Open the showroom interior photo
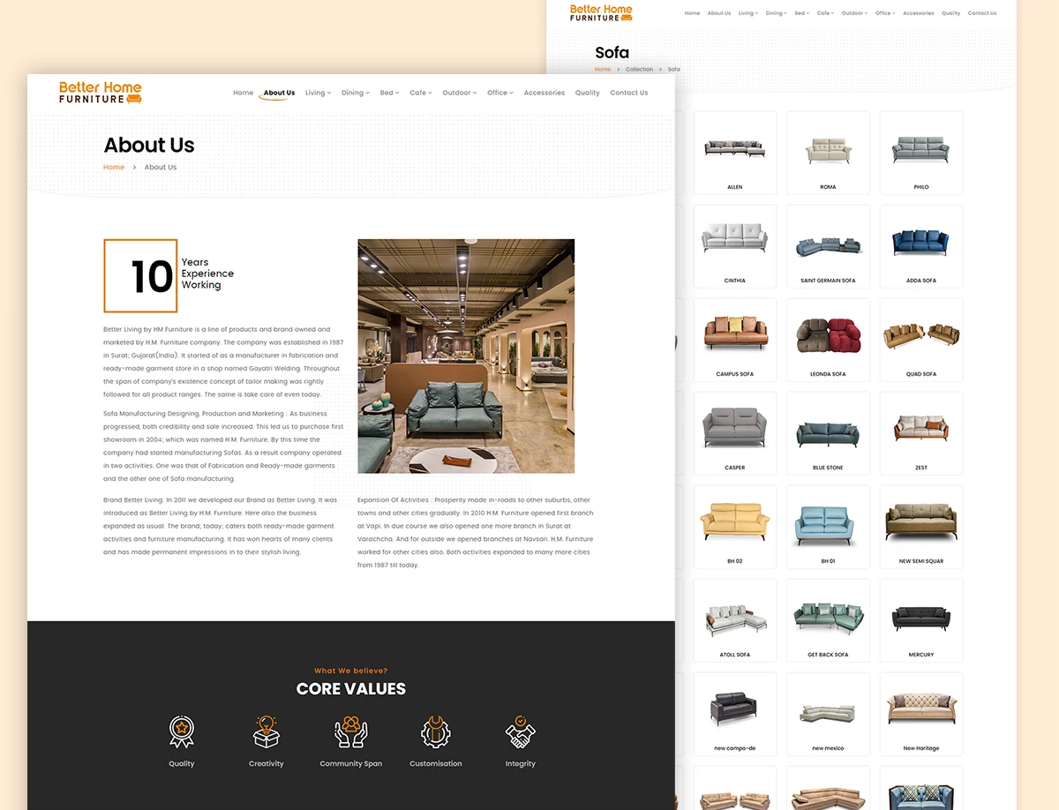 tap(466, 356)
